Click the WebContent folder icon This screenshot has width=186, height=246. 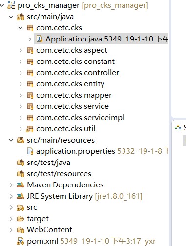(21, 230)
